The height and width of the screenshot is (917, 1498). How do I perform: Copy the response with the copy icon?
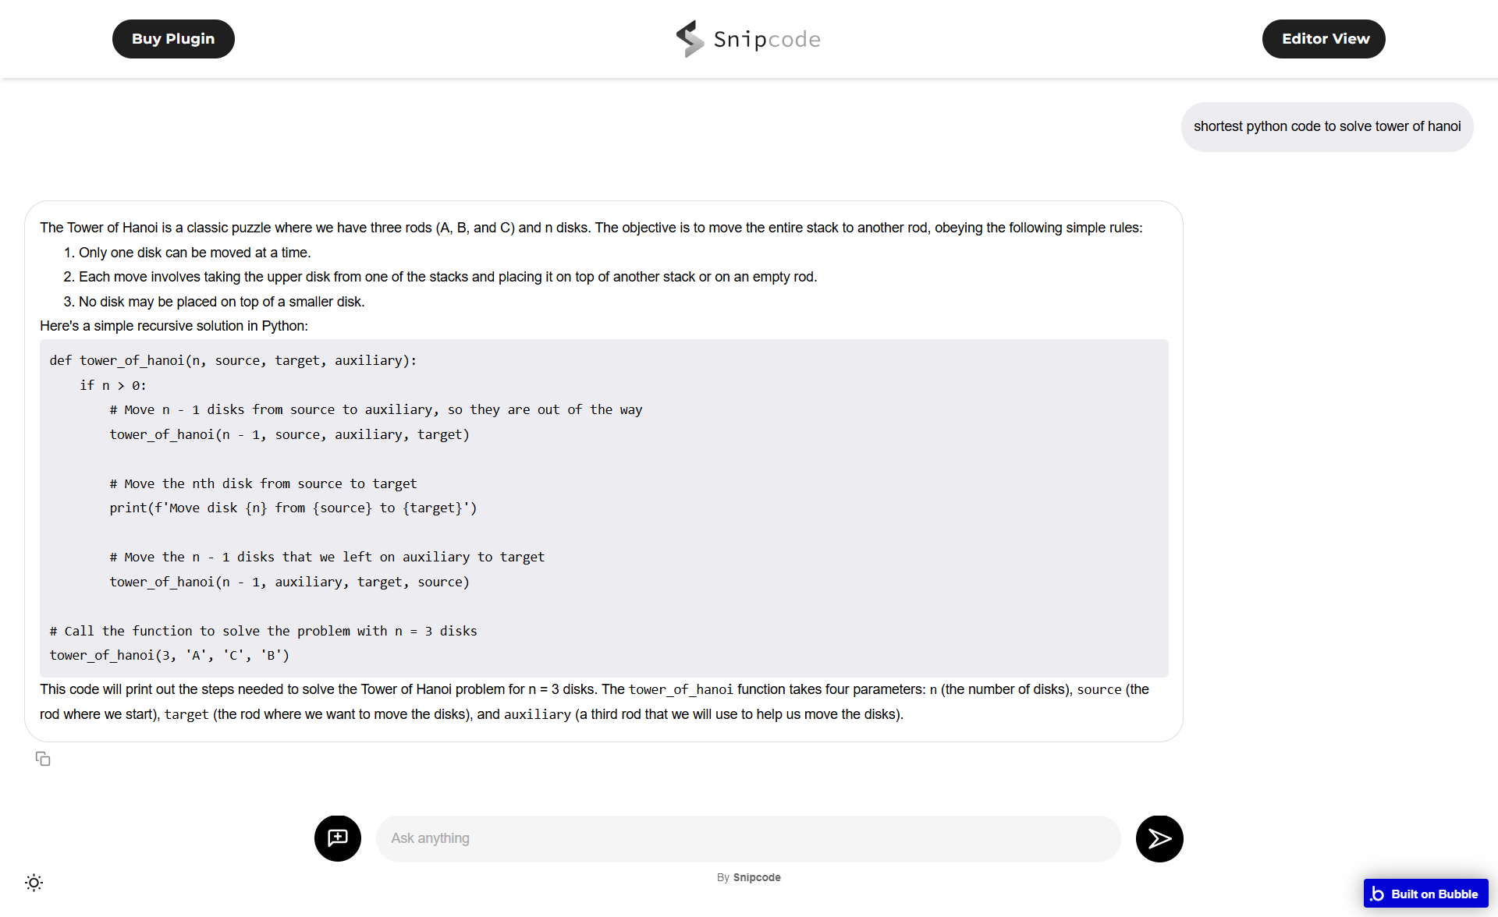click(x=43, y=759)
